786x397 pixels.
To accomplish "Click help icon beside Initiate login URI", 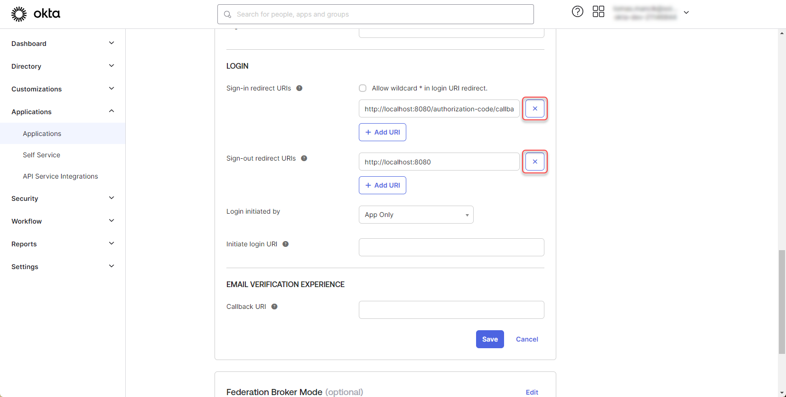I will (286, 244).
